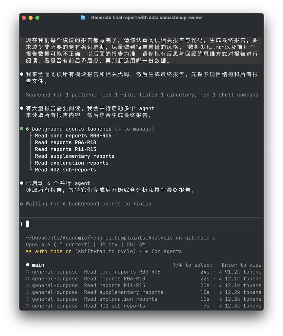Click tree item 'Read reports R11-R15'
The width and height of the screenshot is (283, 336).
click(66, 149)
